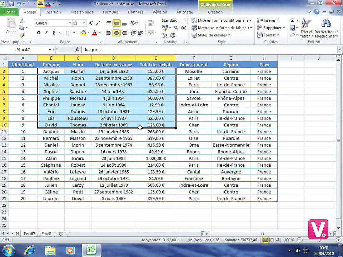Image resolution: width=343 pixels, height=257 pixels.
Task: Click the AutoSum sigma icon
Action: click(293, 20)
